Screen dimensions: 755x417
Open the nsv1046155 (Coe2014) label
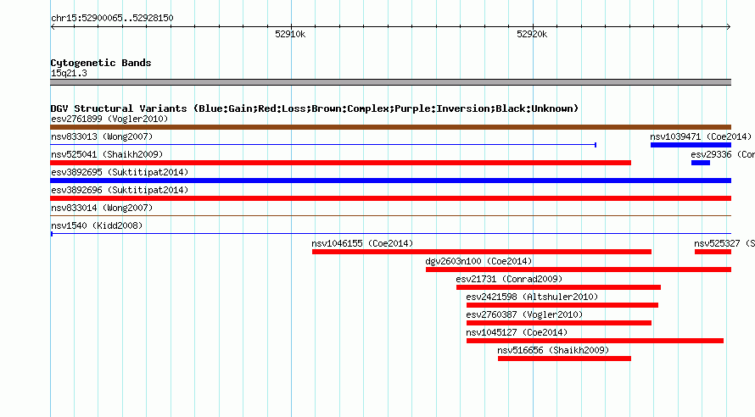[362, 243]
